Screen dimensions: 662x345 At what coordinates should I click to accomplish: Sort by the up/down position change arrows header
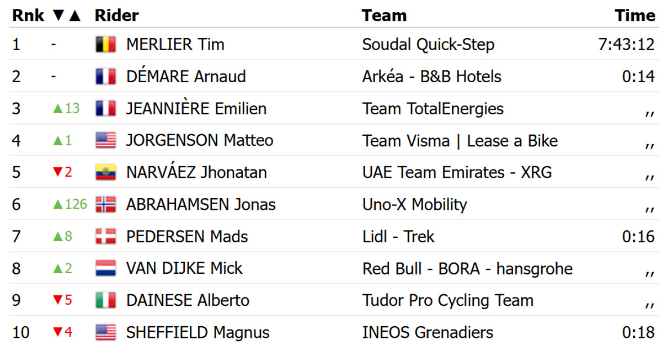pos(67,15)
